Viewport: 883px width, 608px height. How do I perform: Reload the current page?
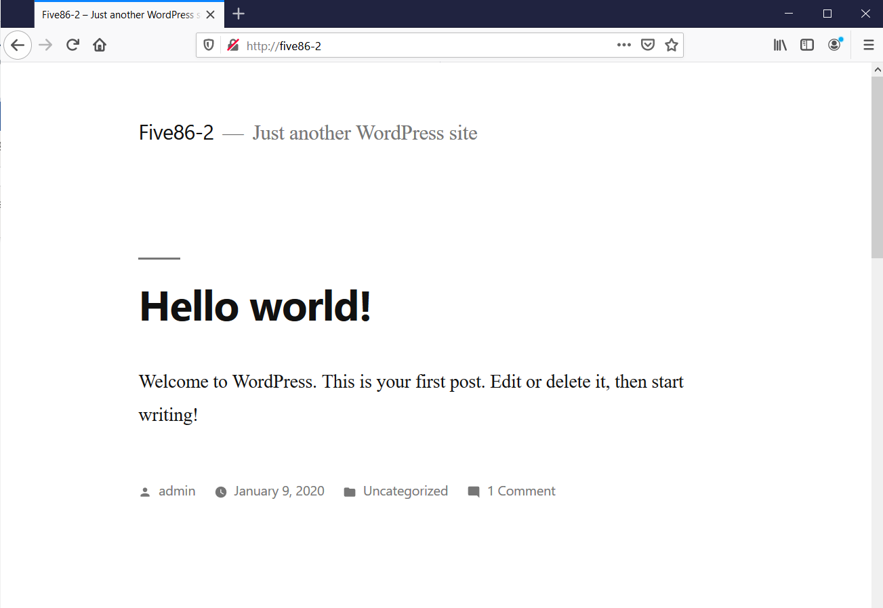[x=73, y=45]
